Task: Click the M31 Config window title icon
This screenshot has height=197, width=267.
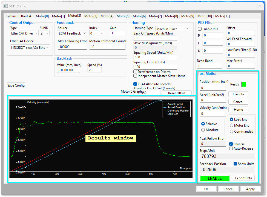Action: pyautogui.click(x=6, y=6)
